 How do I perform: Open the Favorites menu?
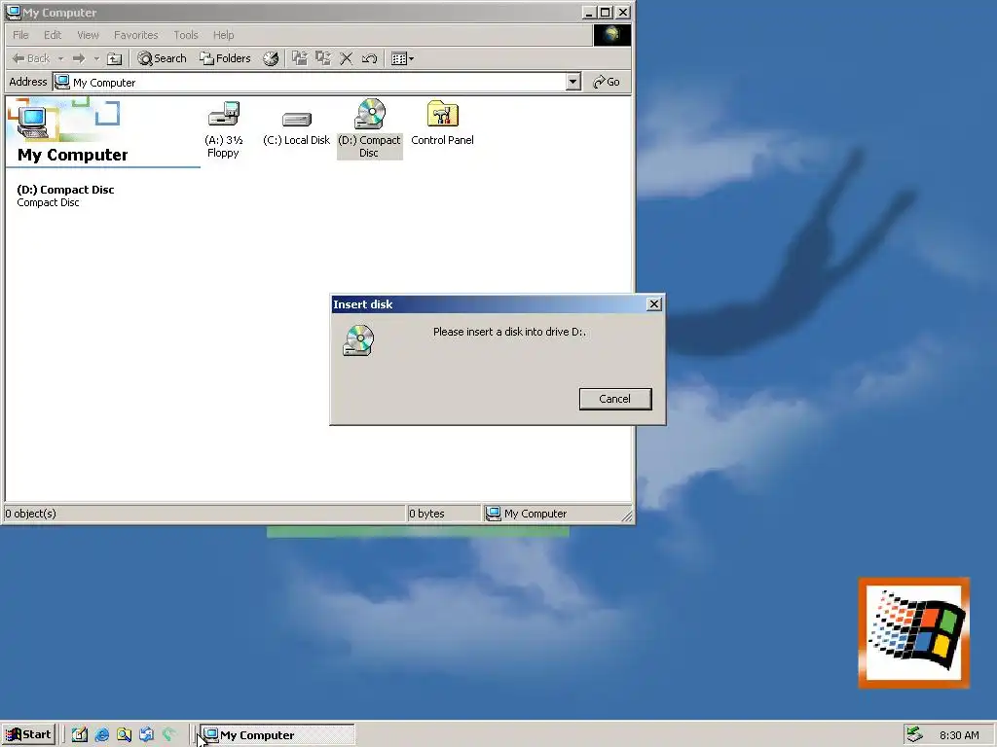(x=136, y=35)
